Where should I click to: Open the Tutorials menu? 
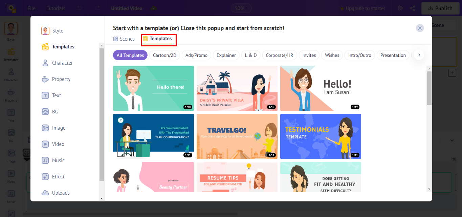[56, 8]
